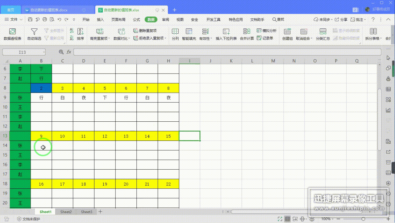Screen dimensions: 395x223
Task: Turn on 自动筛选 auto filter
Action: [34, 34]
